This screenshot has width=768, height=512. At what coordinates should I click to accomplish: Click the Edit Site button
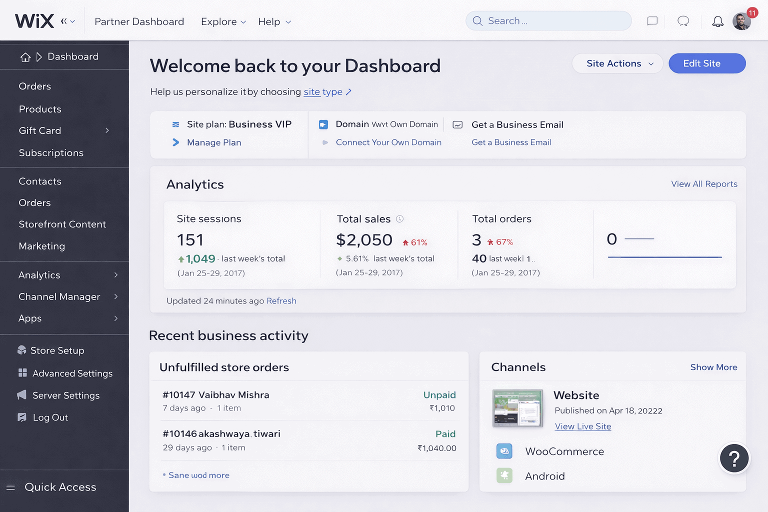706,63
